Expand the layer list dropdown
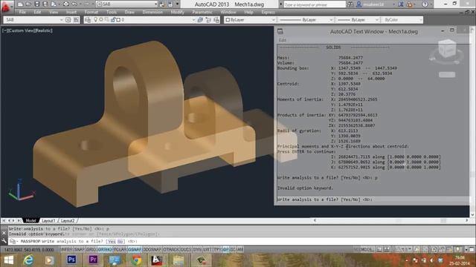 click(193, 20)
